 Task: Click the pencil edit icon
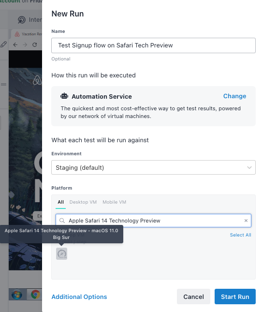[x=3, y=44]
